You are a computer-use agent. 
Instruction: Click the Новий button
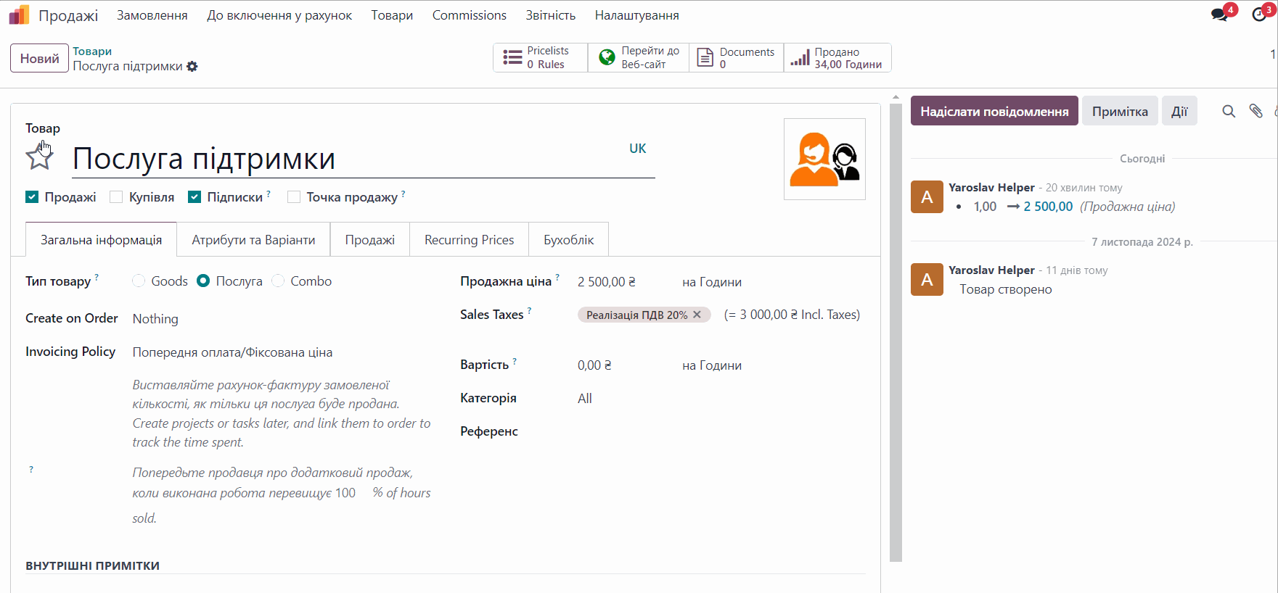coord(39,59)
